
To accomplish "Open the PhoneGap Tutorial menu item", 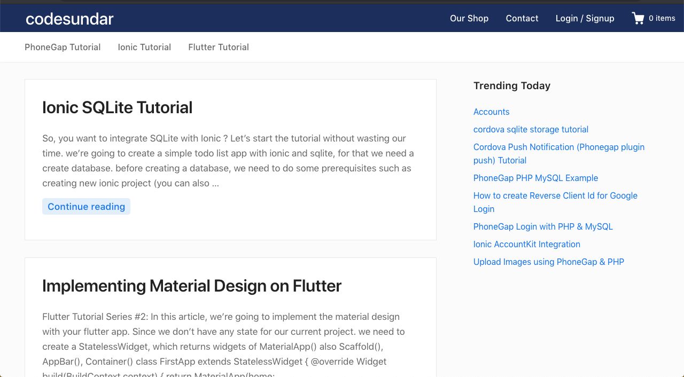I will click(x=62, y=47).
